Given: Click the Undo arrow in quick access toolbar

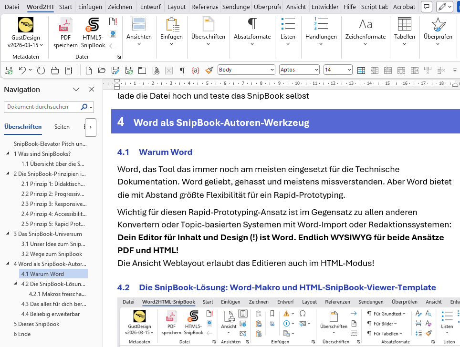Looking at the screenshot, I should pyautogui.click(x=22, y=70).
